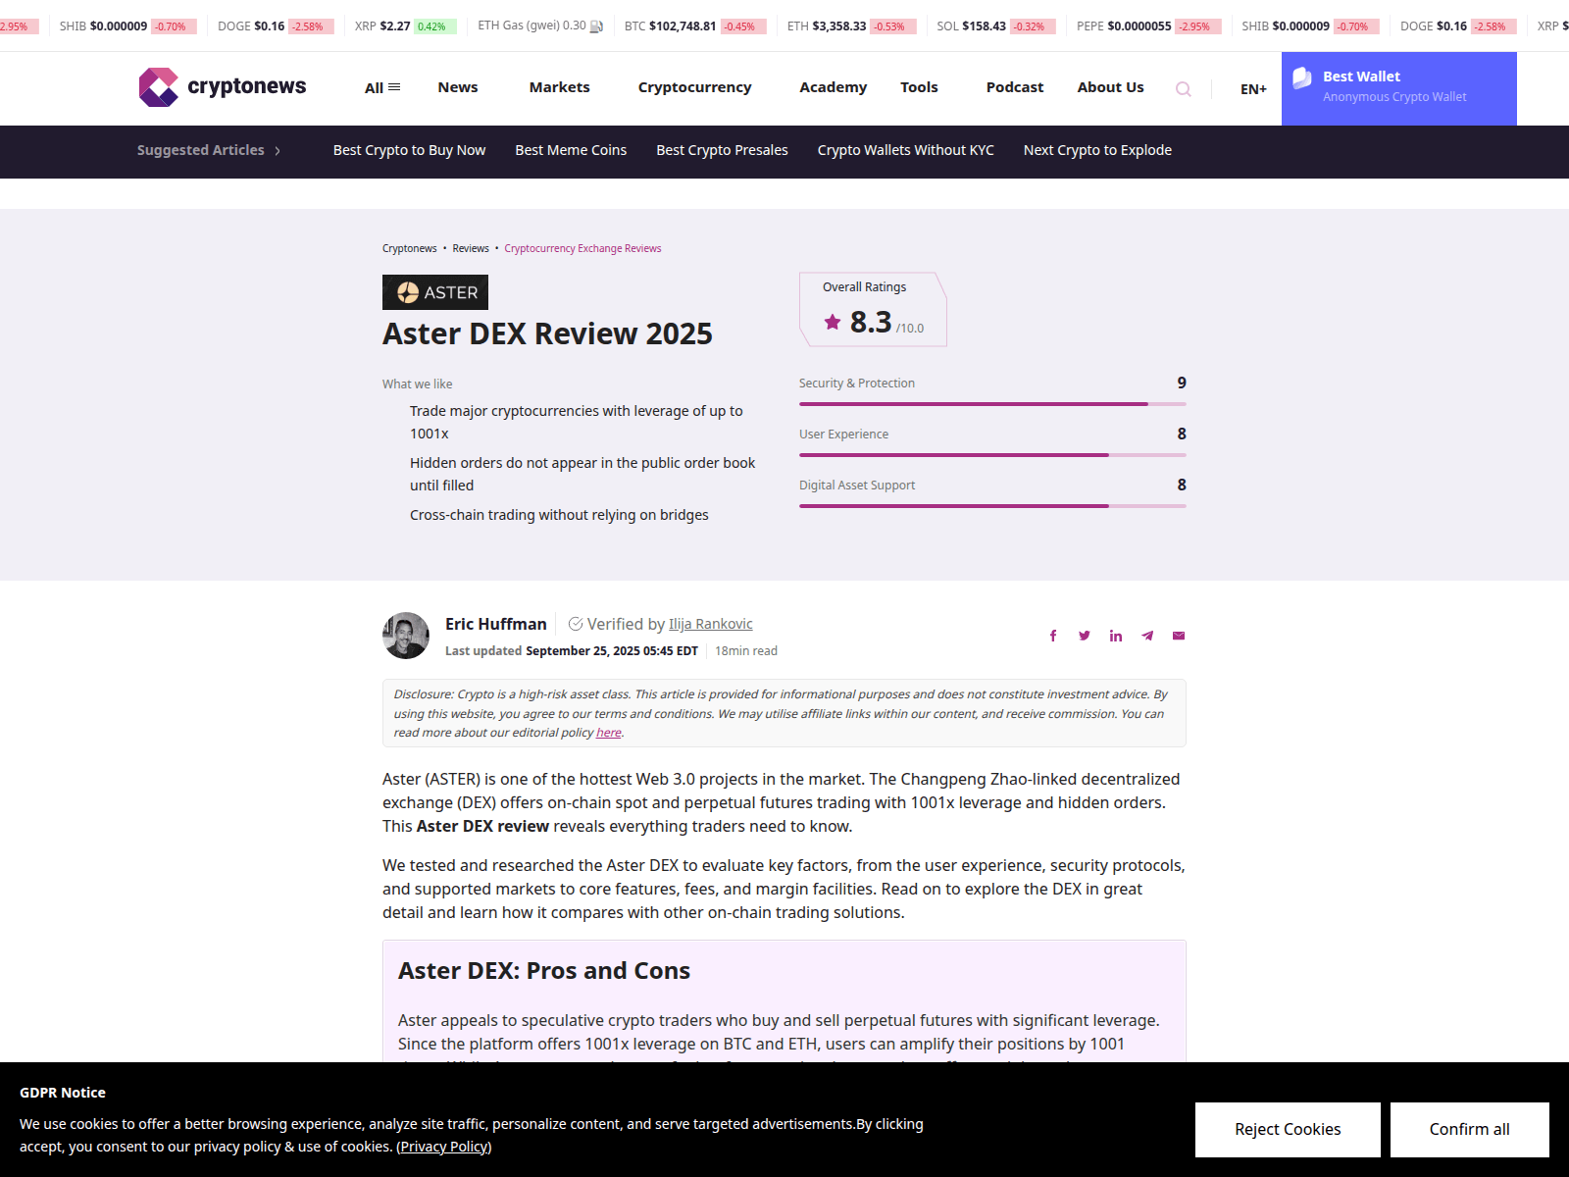
Task: Click Confirm all cookies button
Action: [x=1469, y=1130]
